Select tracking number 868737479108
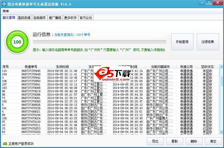The width and height of the screenshot is (224, 148). pos(31,115)
